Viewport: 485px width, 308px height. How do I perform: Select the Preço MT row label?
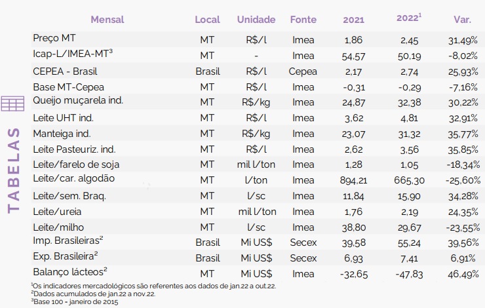54,38
